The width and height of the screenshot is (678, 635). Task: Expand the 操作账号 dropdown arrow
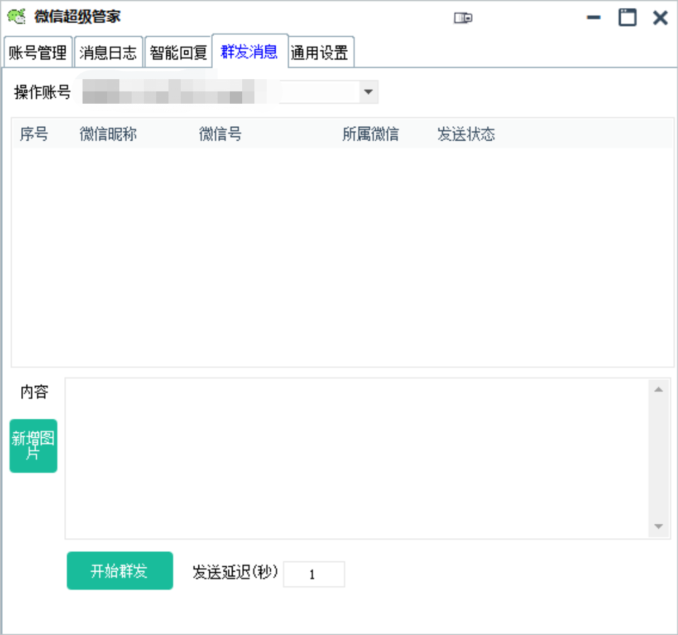368,91
